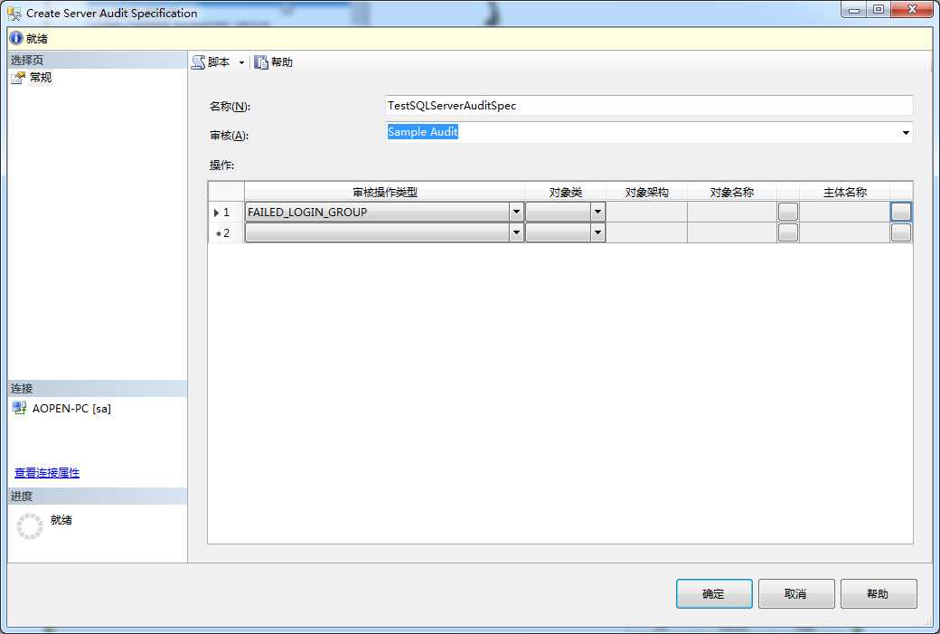The width and height of the screenshot is (940, 634).
Task: Click the progress spinner icon under 进度
Action: coord(30,526)
